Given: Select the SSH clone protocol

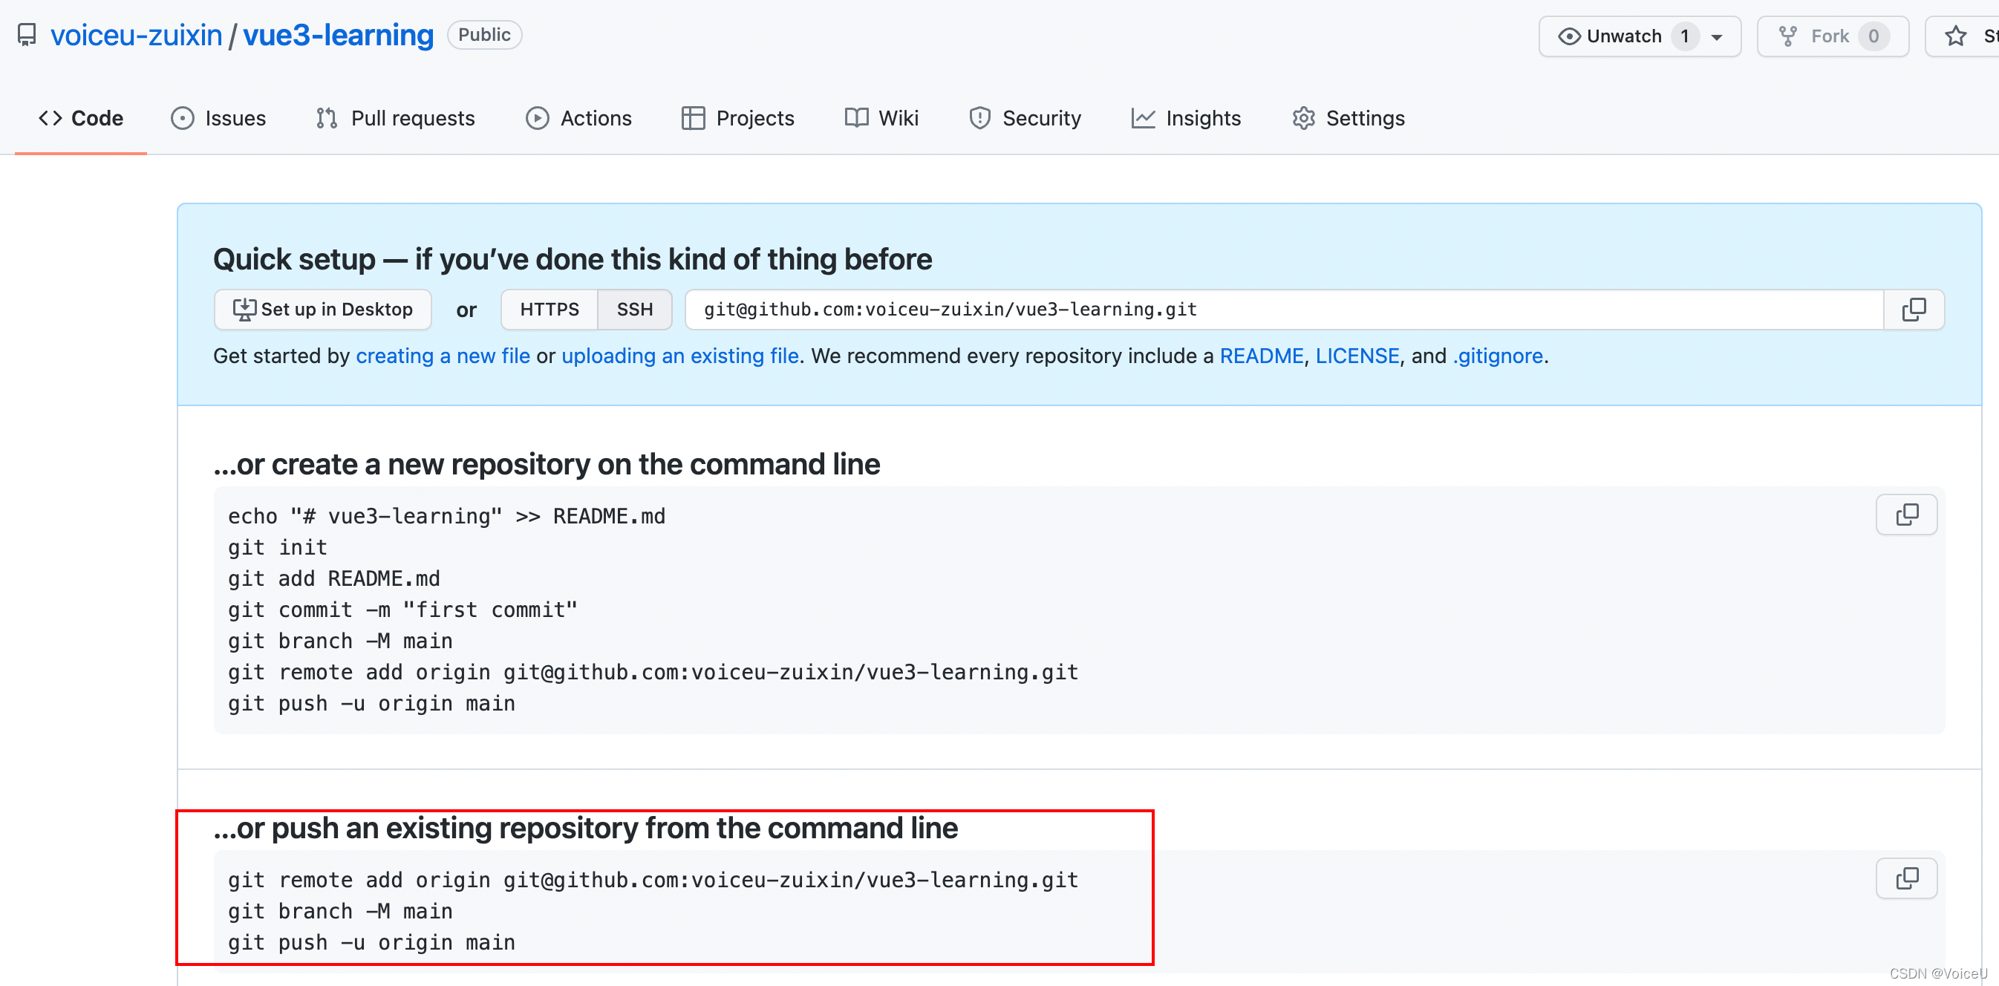Looking at the screenshot, I should (x=635, y=310).
